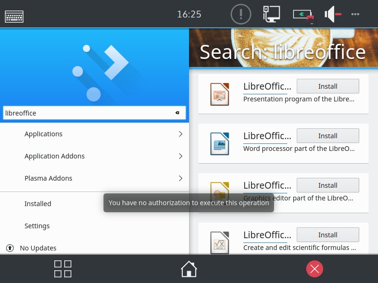Install the presentation program
Screen dimensions: 378x283
[327, 86]
